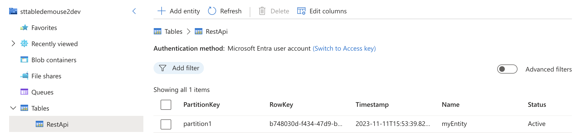The image size is (576, 135).
Task: Click the funnel icon in Add filter
Action: click(163, 68)
